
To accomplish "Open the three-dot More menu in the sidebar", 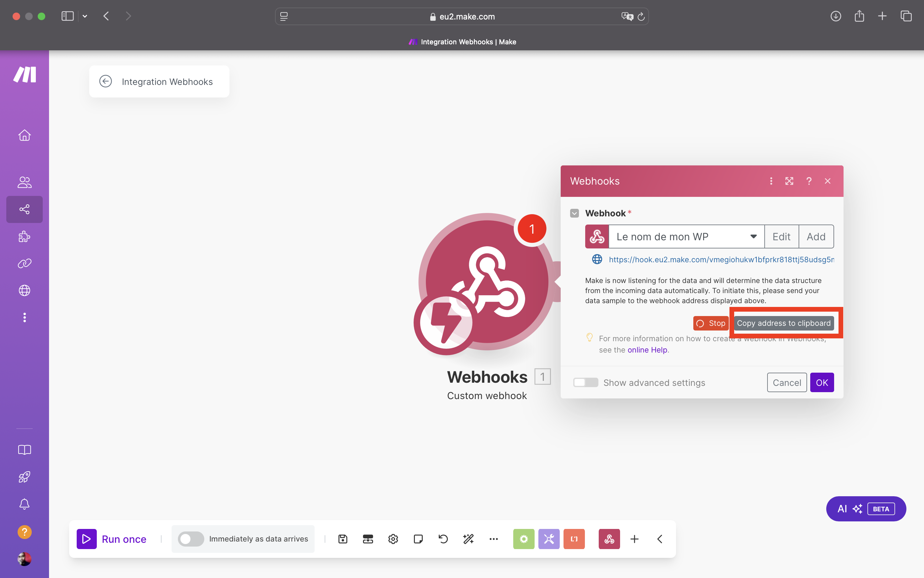I will pos(25,317).
